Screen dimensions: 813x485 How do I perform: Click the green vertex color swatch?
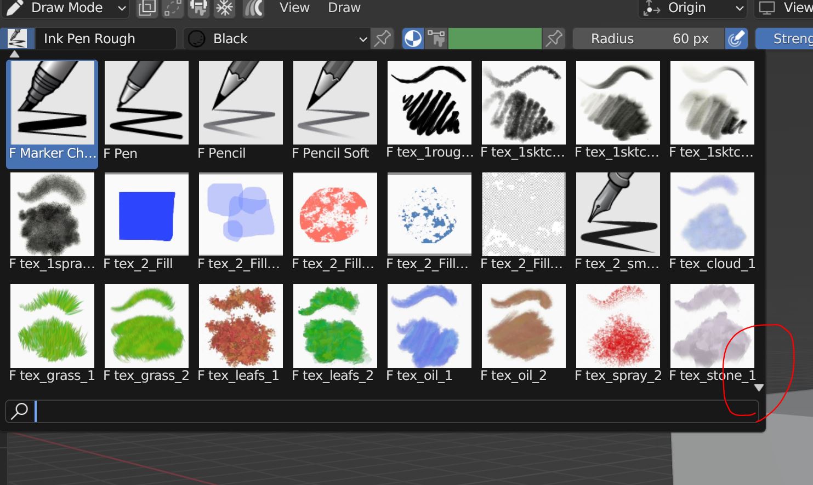point(494,39)
